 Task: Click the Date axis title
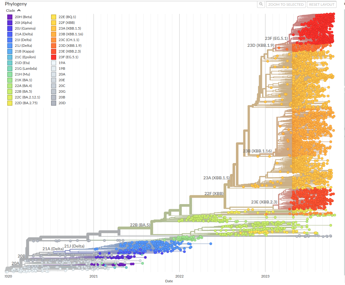(x=169, y=281)
